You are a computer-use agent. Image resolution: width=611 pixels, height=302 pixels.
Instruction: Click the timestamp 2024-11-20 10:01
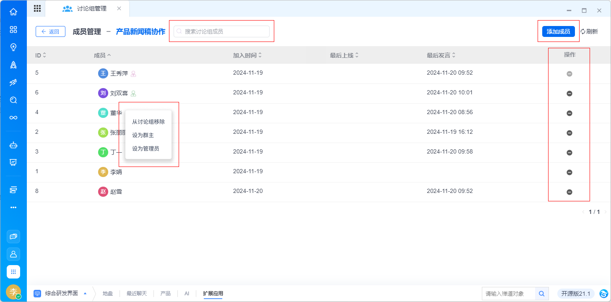click(x=450, y=92)
